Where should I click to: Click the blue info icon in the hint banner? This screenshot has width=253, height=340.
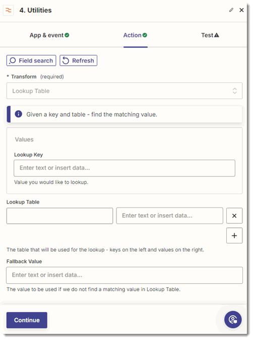click(x=18, y=114)
